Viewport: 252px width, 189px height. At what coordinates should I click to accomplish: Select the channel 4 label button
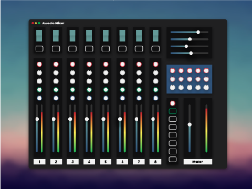tap(89, 162)
